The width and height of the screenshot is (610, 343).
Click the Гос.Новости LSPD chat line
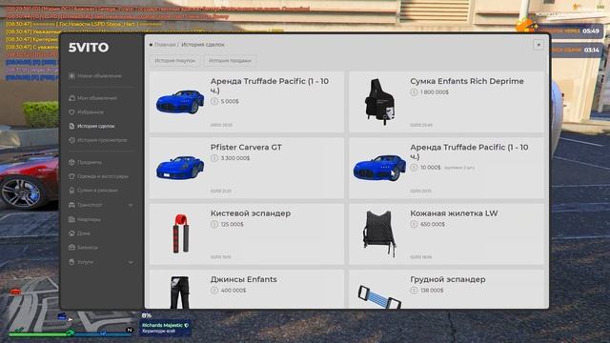(84, 24)
